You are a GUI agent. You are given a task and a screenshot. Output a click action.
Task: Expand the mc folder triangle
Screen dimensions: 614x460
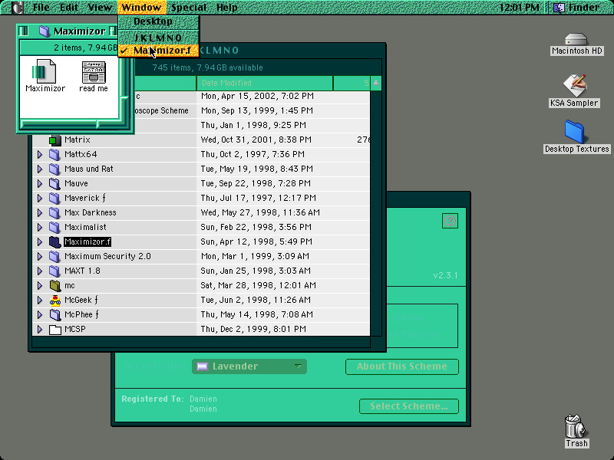(40, 285)
